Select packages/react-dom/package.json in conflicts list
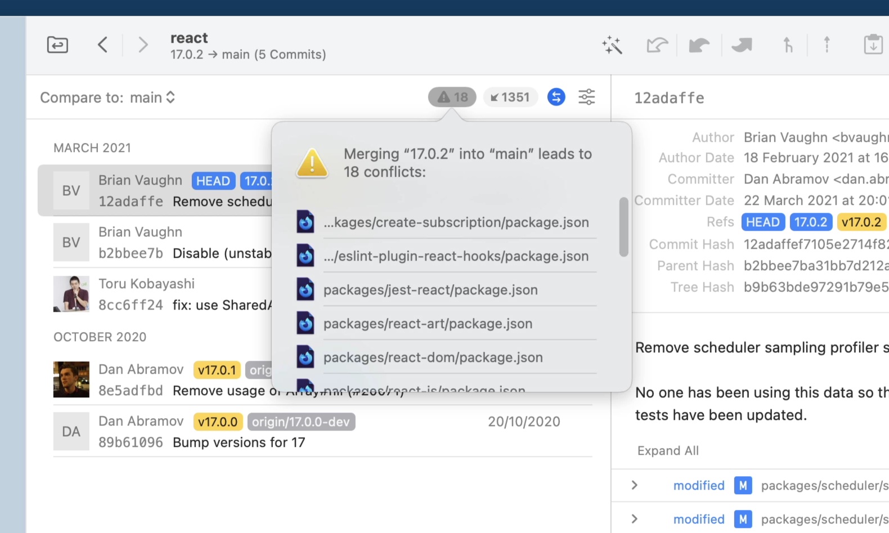Image resolution: width=889 pixels, height=533 pixels. (433, 357)
